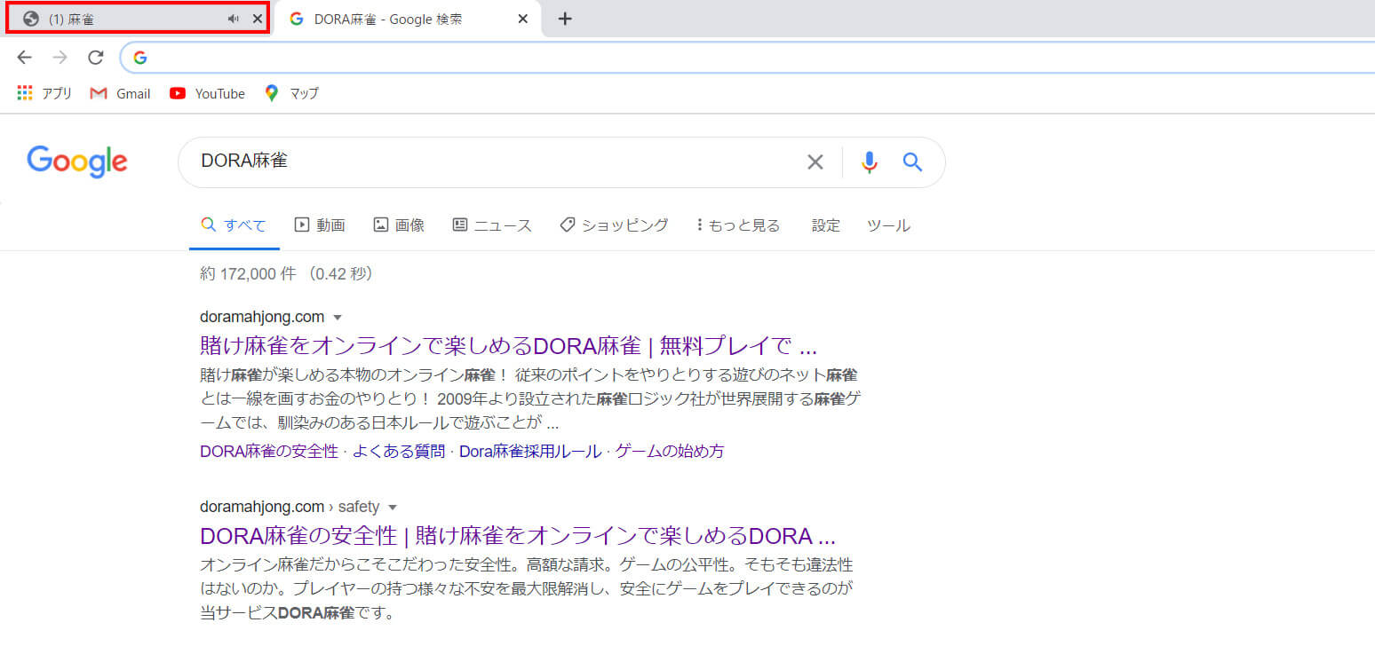Open Gmail bookmark

pos(121,93)
